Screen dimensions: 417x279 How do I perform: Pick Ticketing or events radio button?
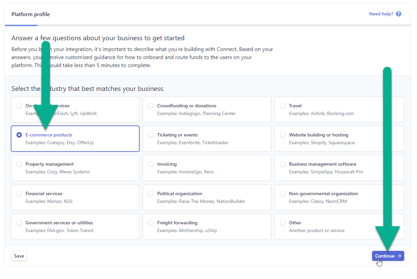click(151, 135)
